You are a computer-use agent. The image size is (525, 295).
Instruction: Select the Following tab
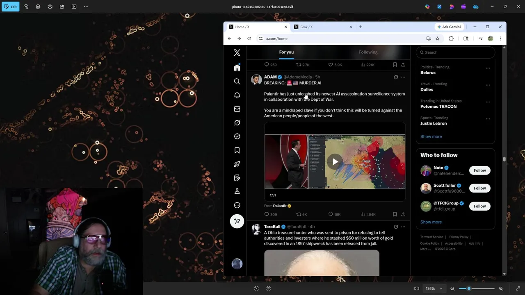[368, 52]
